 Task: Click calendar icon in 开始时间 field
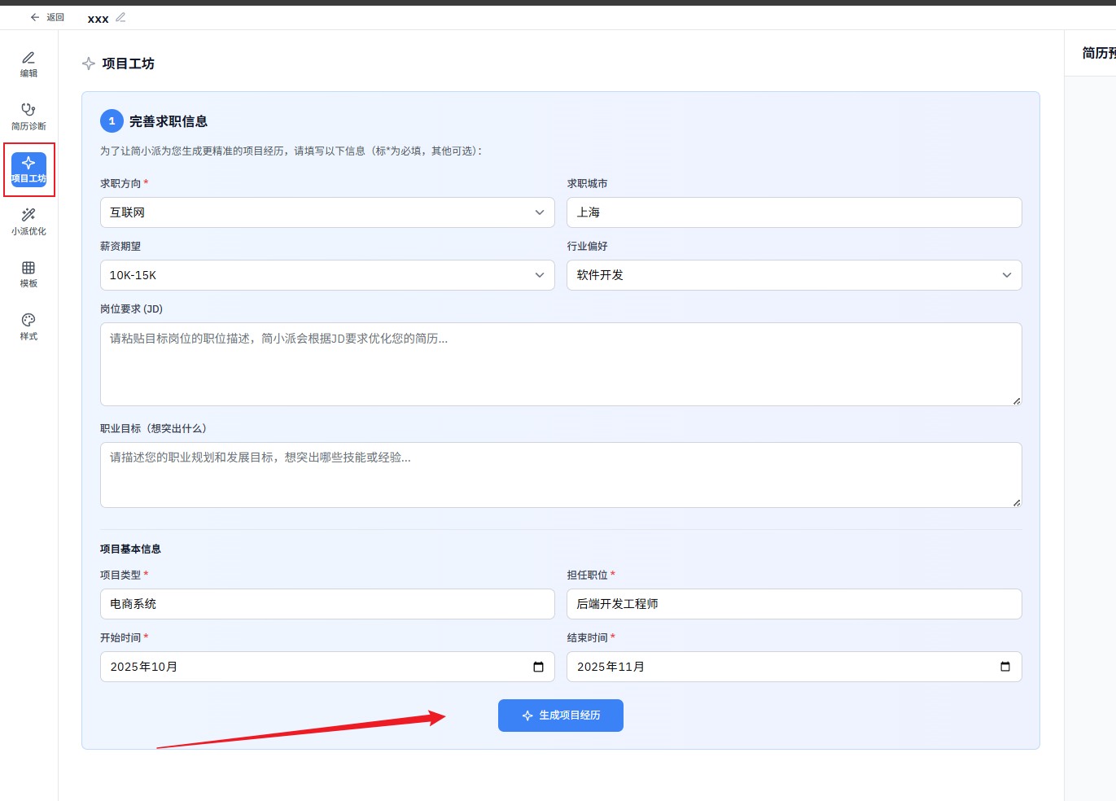538,667
